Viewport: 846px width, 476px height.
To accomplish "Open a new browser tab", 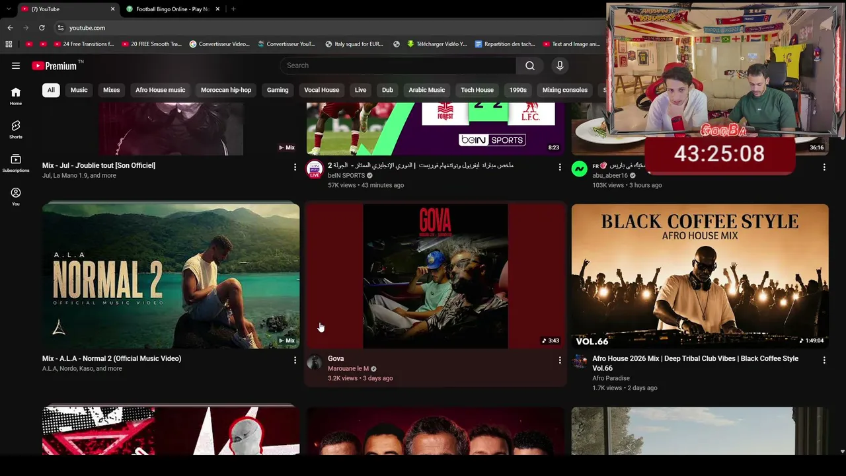I will (233, 9).
